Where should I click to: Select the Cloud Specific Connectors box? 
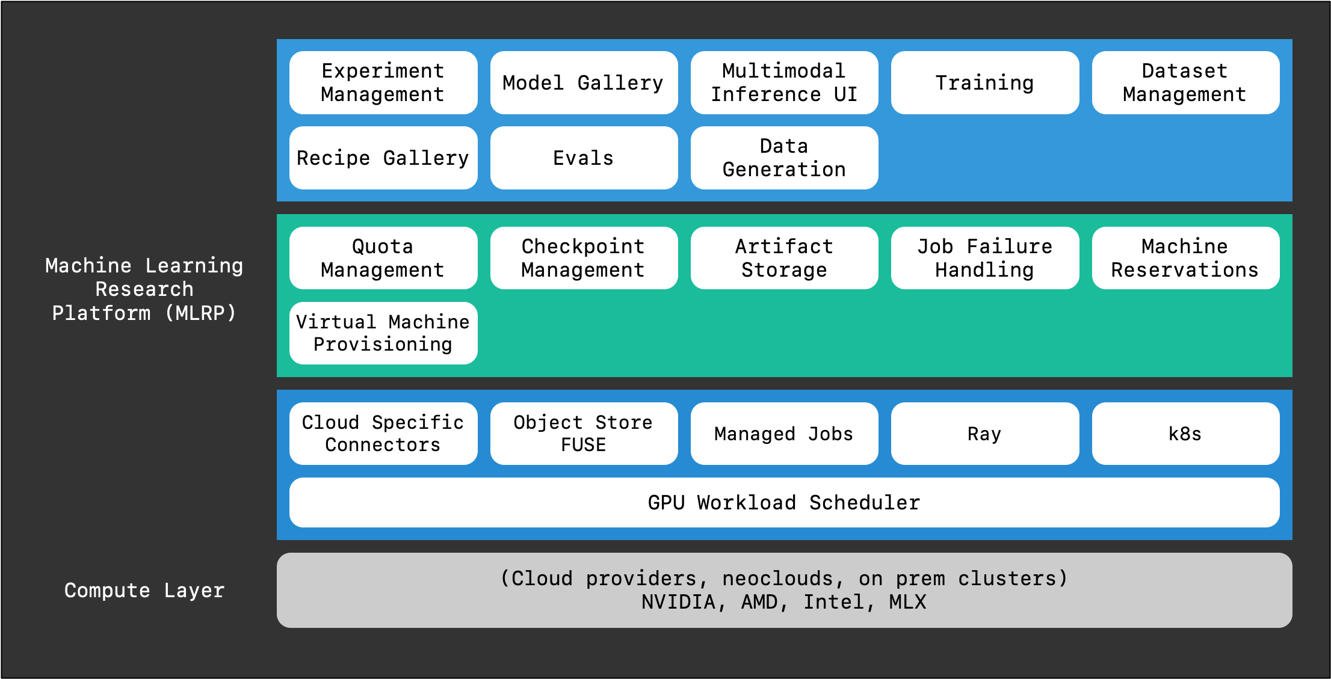click(x=383, y=434)
